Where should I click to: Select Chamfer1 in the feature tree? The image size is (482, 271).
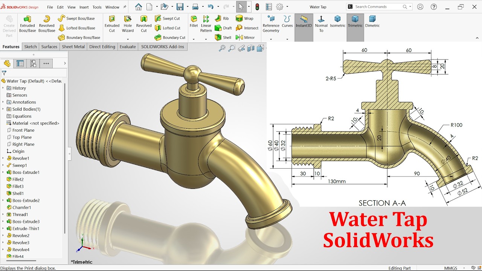[x=19, y=207]
